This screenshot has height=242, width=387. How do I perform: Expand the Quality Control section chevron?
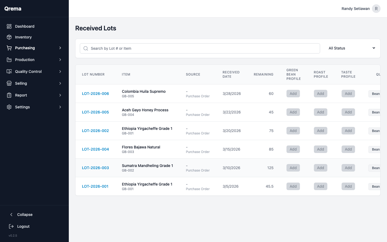coord(60,72)
